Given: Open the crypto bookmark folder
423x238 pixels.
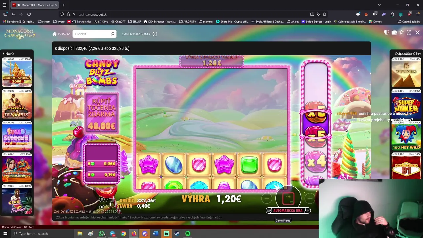Looking at the screenshot, I should [59, 22].
